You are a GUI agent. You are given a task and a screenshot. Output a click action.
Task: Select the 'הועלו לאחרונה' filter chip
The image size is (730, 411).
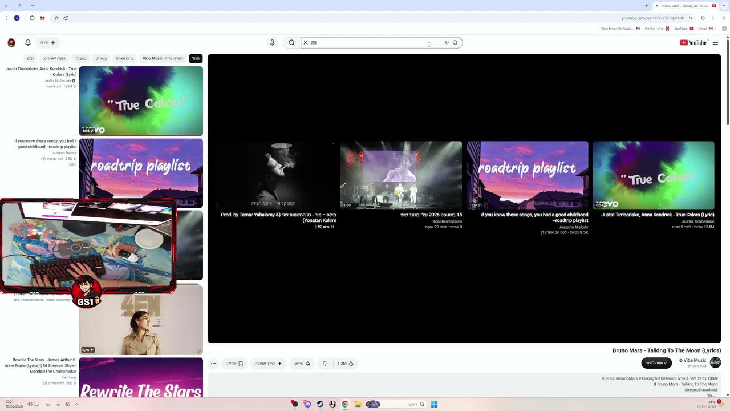coord(54,58)
